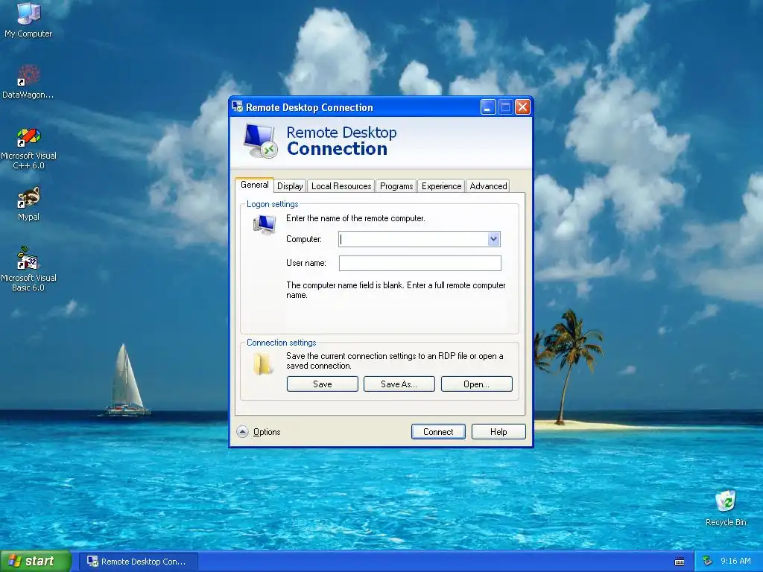Switch to the Display tab
The height and width of the screenshot is (572, 763).
pos(290,185)
